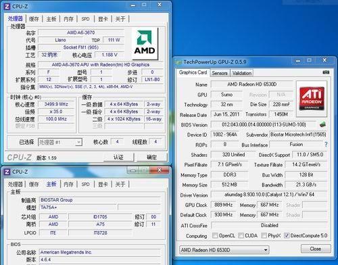Open the 处理器 #1 selection dropdown in CPU-Z
The image size is (338, 265).
coord(60,142)
